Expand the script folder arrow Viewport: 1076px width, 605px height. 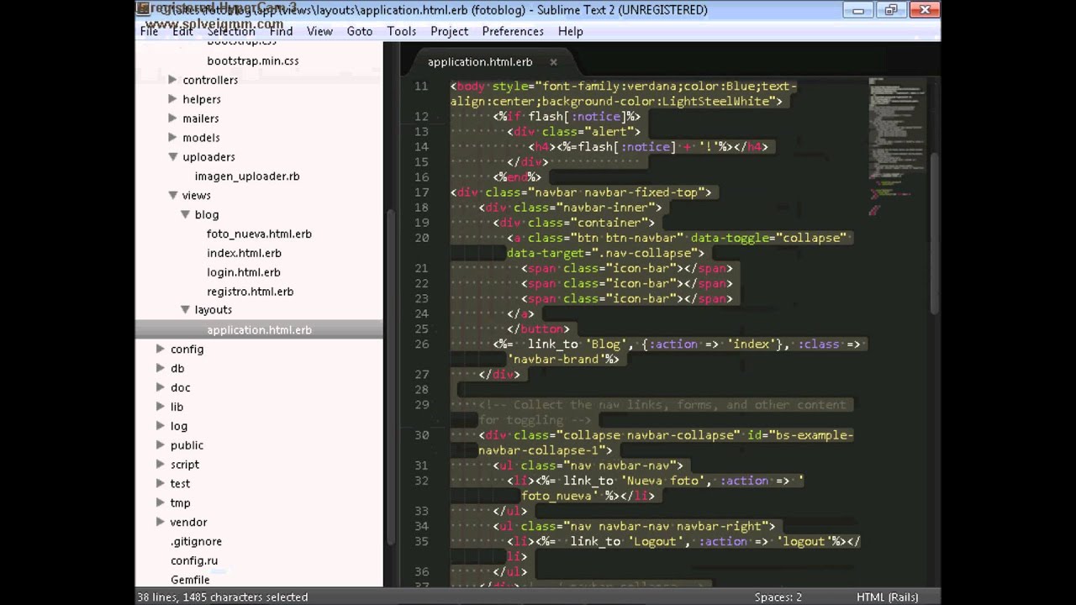click(x=160, y=465)
